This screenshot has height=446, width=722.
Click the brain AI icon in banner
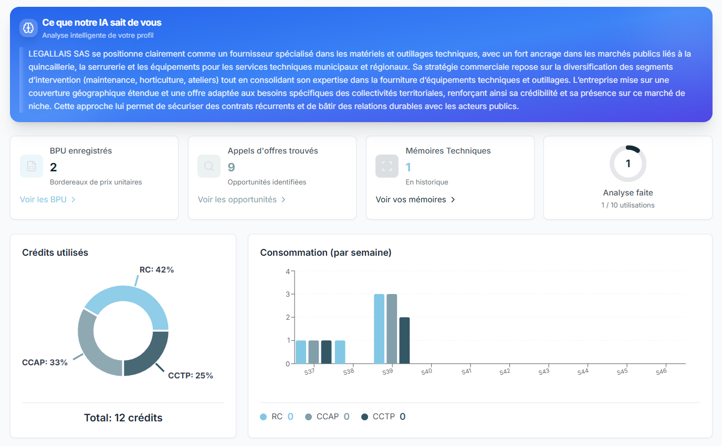[x=28, y=28]
